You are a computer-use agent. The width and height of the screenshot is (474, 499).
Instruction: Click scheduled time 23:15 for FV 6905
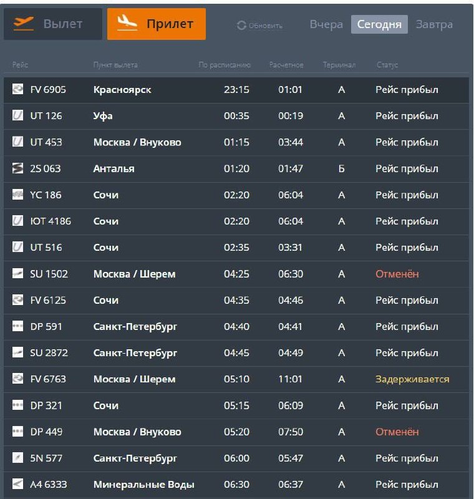(236, 90)
